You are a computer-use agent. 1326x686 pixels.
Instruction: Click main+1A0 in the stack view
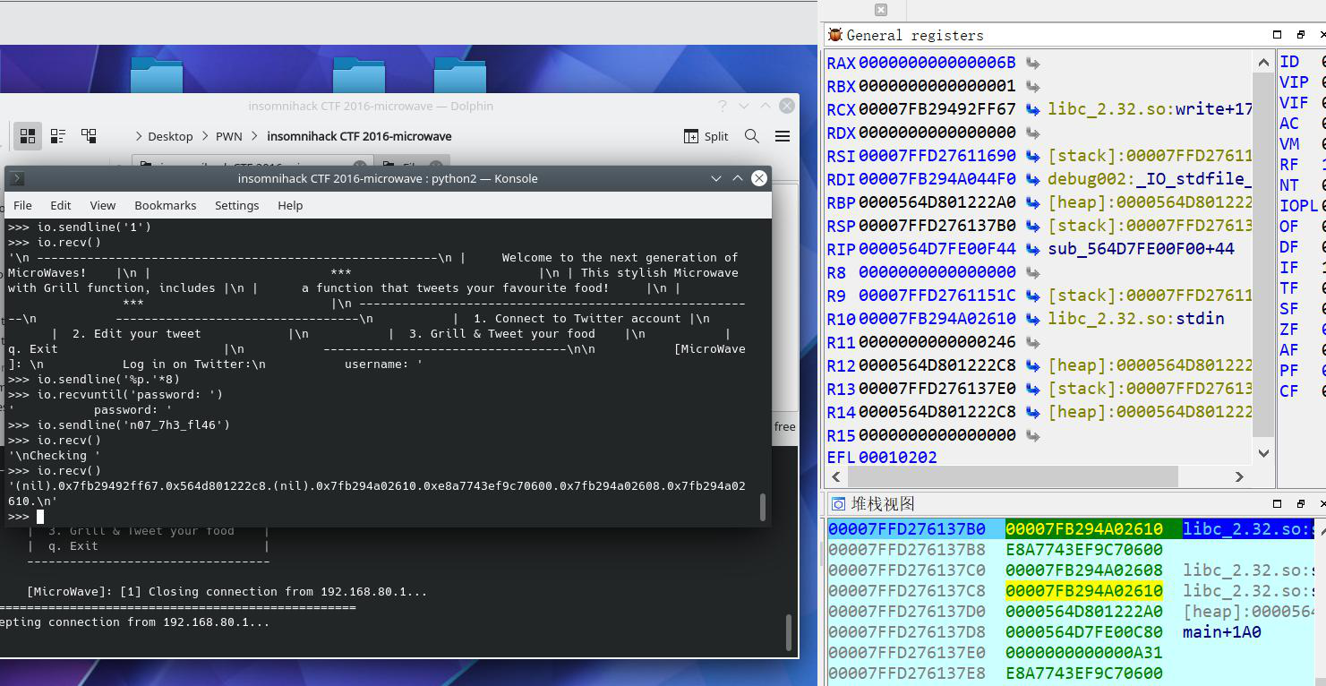click(1222, 632)
